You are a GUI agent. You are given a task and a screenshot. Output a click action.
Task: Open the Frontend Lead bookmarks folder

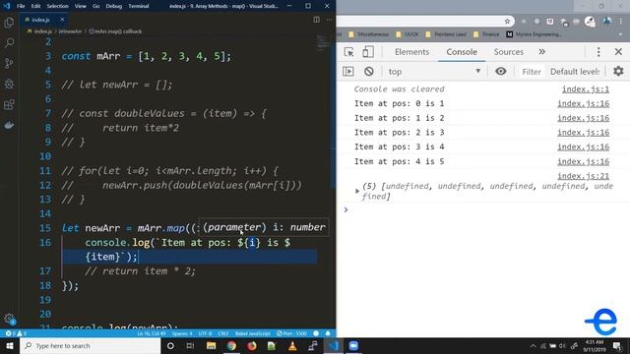pos(446,34)
